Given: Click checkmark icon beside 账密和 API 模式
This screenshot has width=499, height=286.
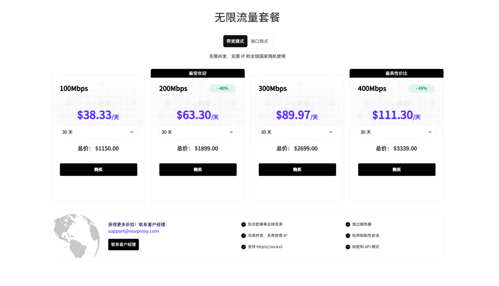Looking at the screenshot, I should 348,247.
